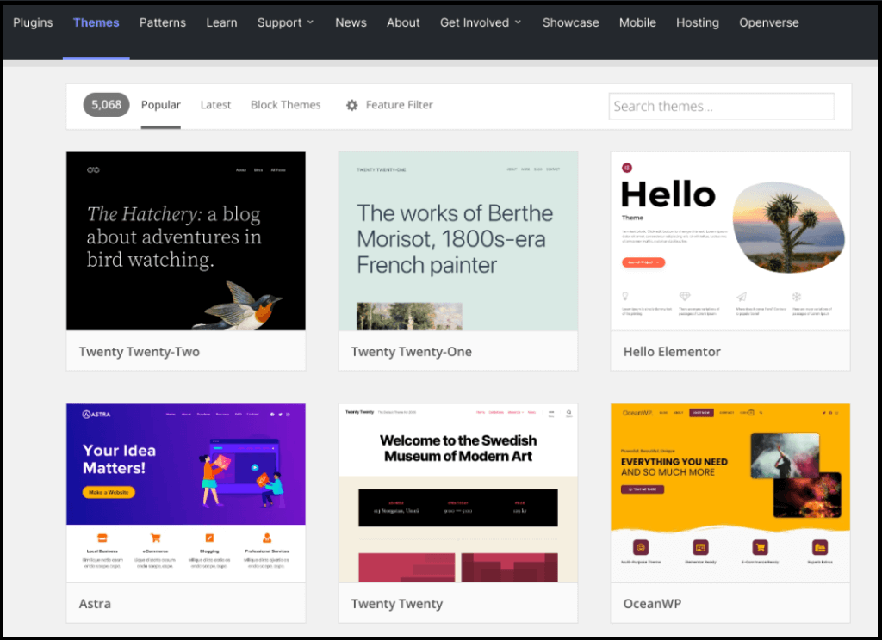Viewport: 882px width, 640px height.
Task: Expand the Get Involved dropdown menu
Action: [x=481, y=22]
